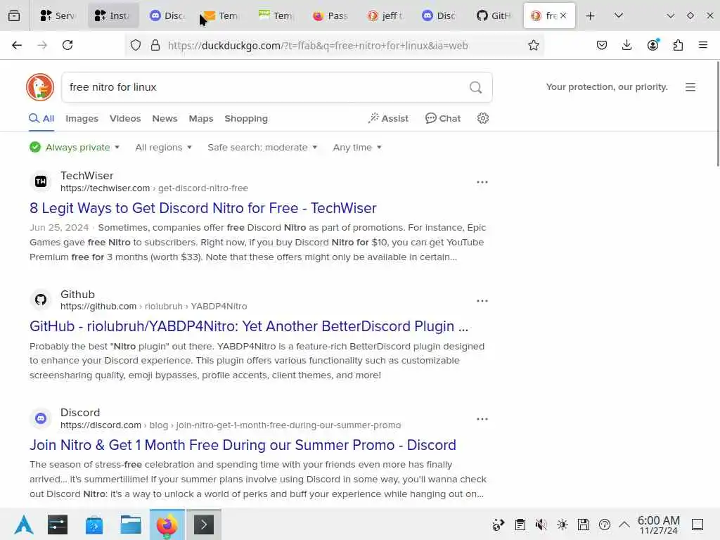Switch to the Pass browser tab
Viewport: 720px width, 540px height.
(x=330, y=15)
